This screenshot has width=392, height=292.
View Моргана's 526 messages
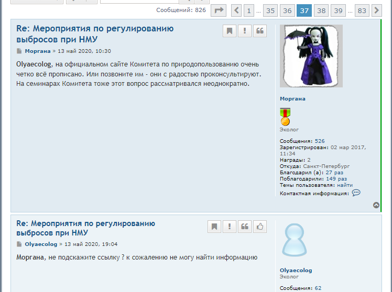click(x=320, y=141)
